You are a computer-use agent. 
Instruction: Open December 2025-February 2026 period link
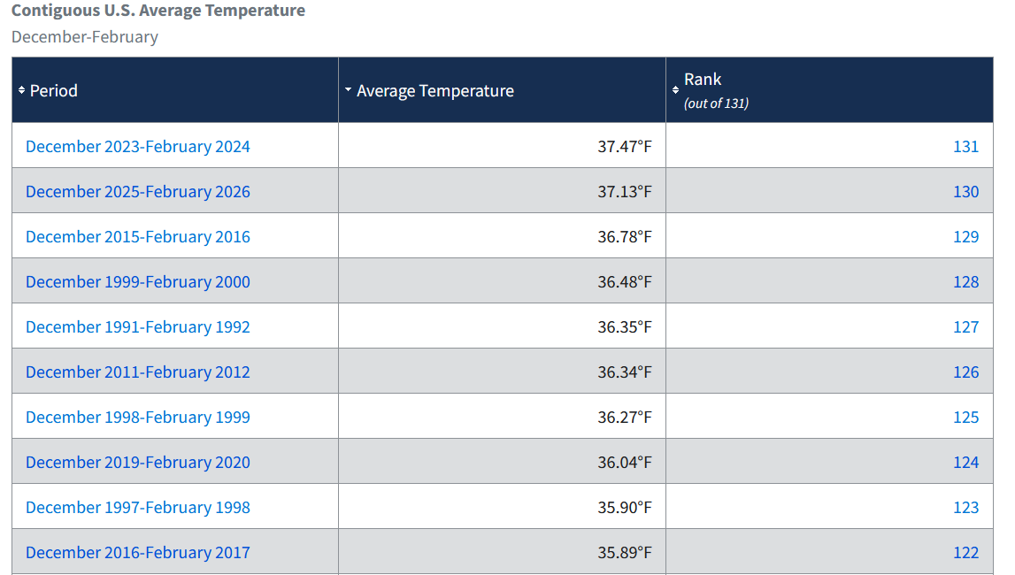coord(138,192)
